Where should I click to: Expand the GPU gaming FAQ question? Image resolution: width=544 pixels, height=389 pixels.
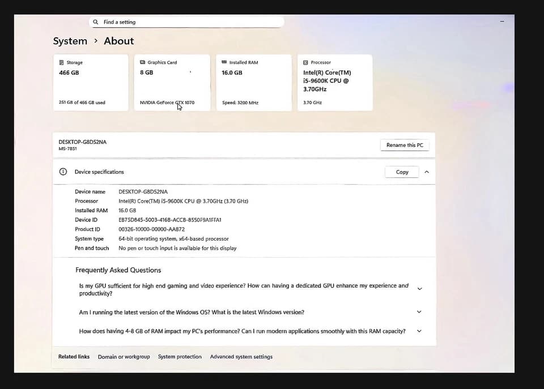[x=419, y=289]
